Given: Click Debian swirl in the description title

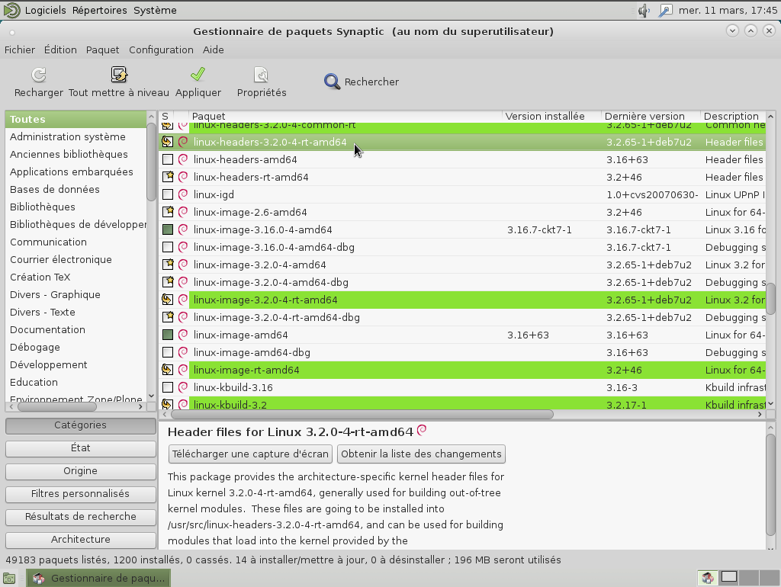Looking at the screenshot, I should 422,430.
